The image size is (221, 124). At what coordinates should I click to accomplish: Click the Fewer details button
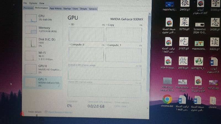(33, 112)
